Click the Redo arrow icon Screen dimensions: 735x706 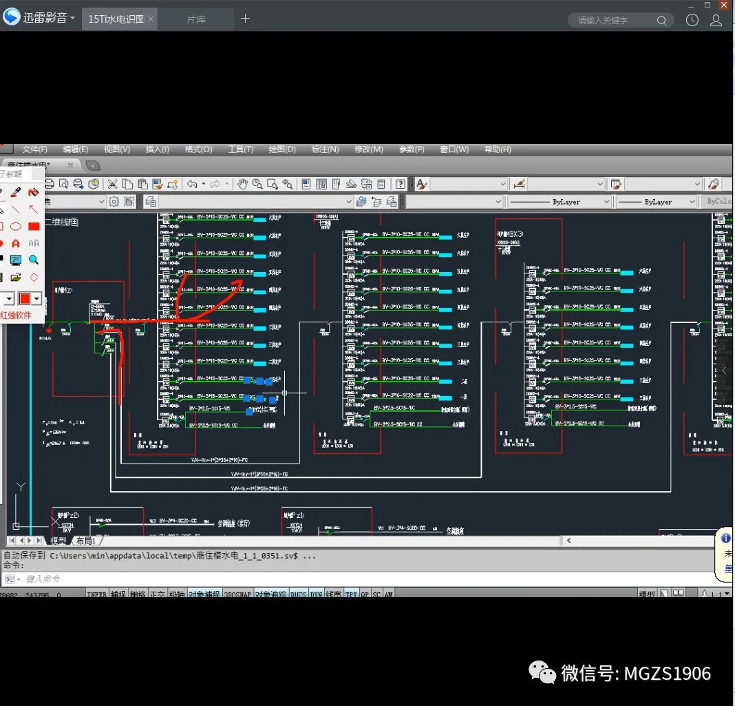tap(215, 184)
